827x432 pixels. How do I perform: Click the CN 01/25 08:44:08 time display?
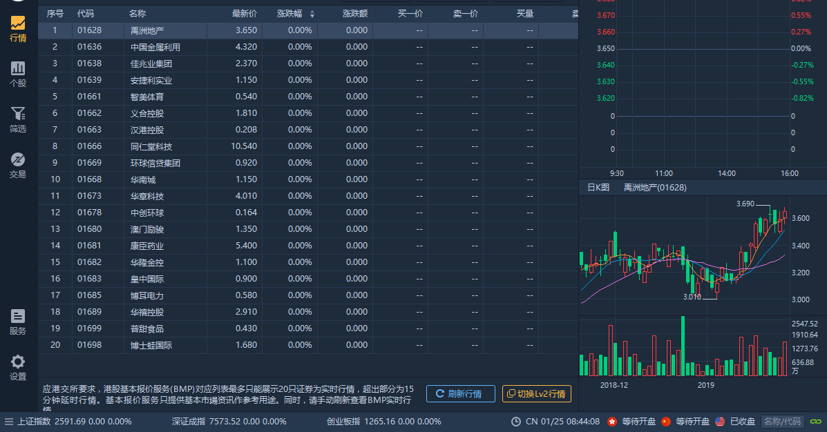pyautogui.click(x=562, y=422)
